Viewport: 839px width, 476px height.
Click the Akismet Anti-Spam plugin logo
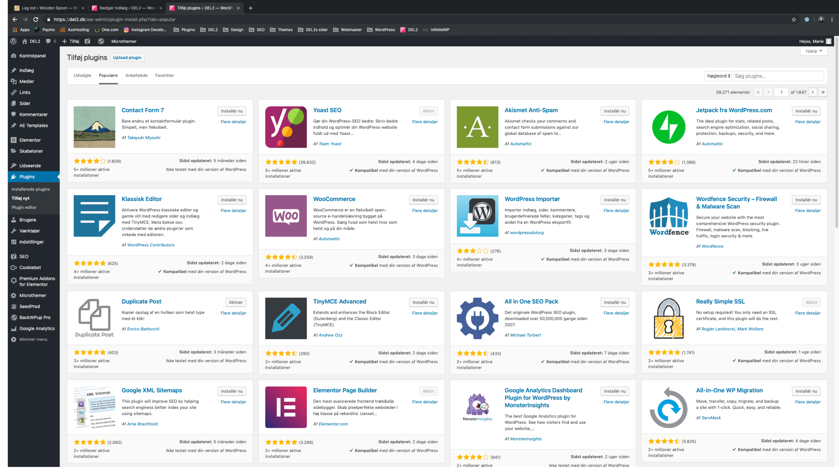click(477, 127)
